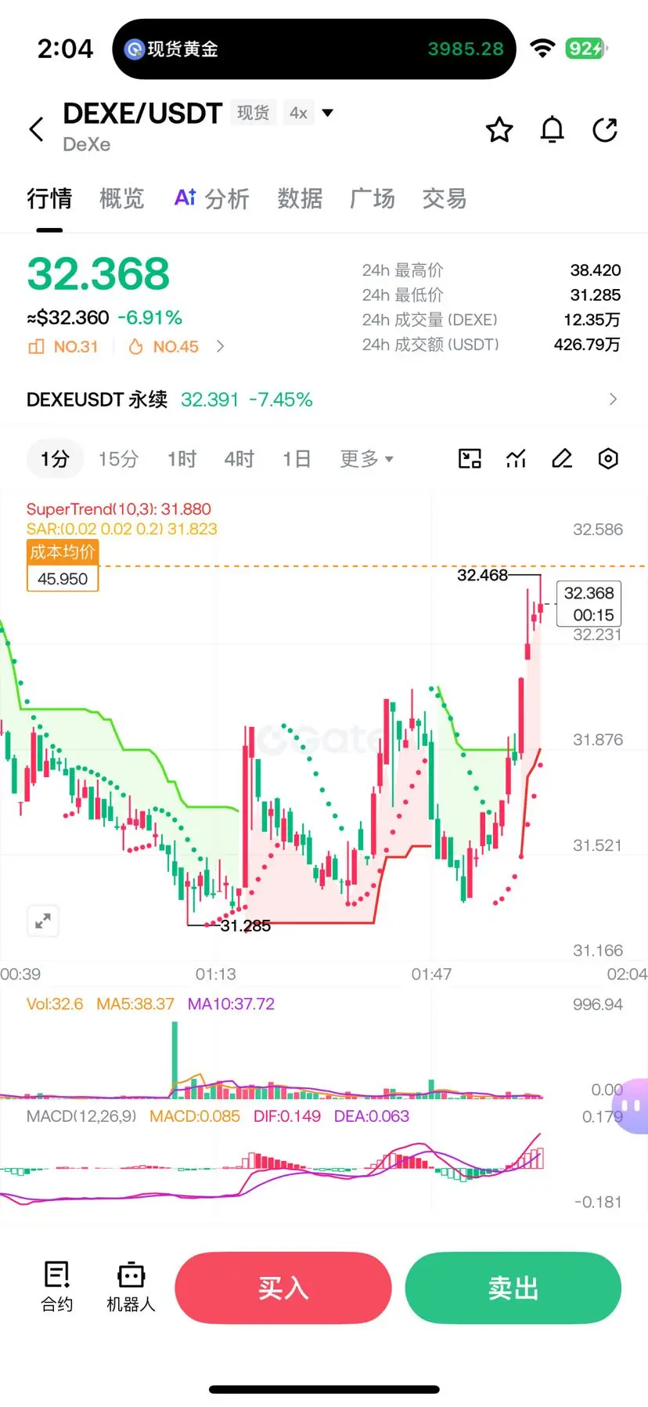Image resolution: width=648 pixels, height=1407 pixels.
Task: Select the 4时 timeframe
Action: coord(239,459)
